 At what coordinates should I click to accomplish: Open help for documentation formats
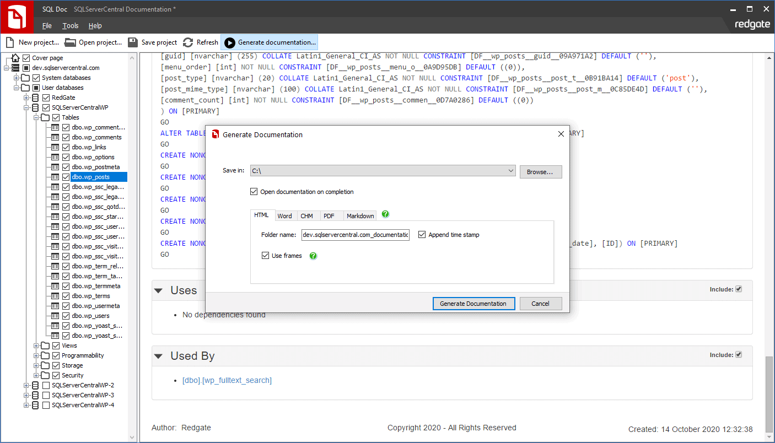coord(385,214)
